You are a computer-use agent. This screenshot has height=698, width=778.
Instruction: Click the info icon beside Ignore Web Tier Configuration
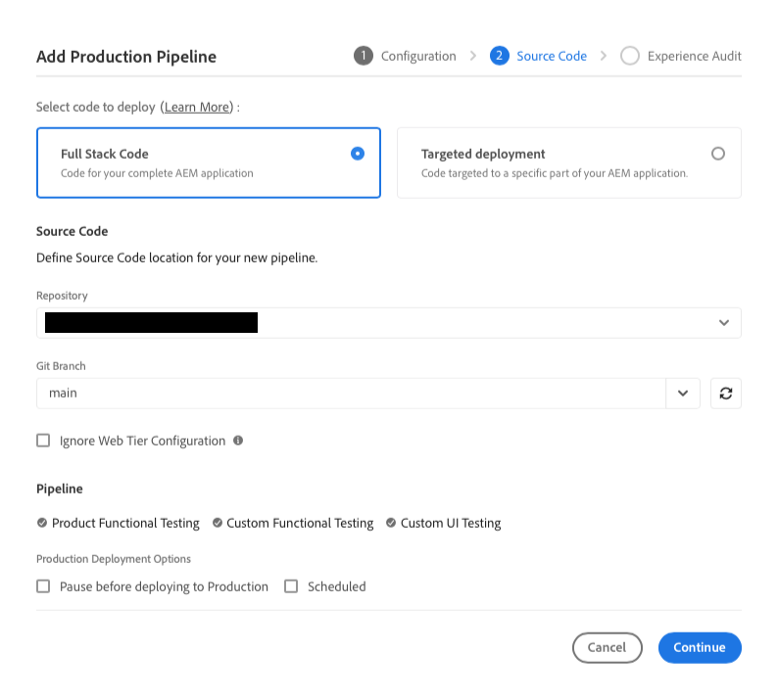238,441
